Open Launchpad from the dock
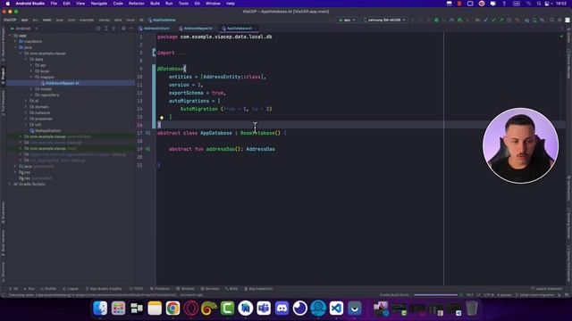This screenshot has height=321, width=572. [118, 309]
